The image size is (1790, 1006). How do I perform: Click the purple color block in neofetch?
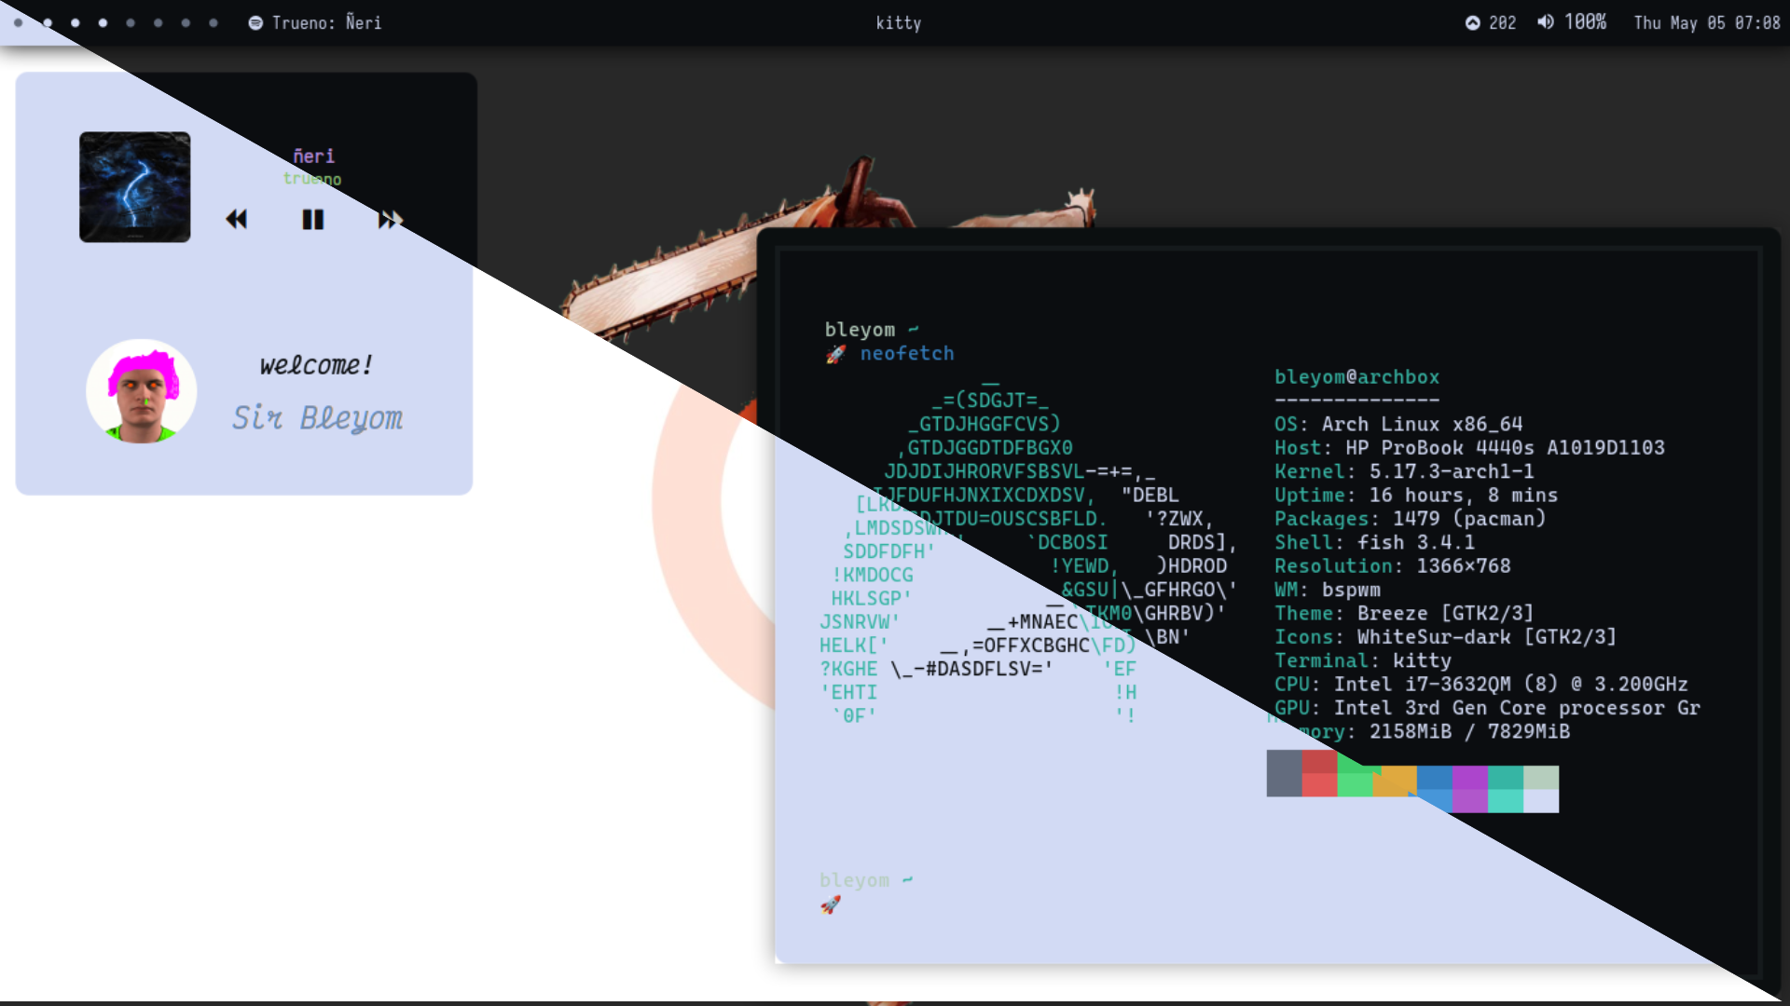[1469, 789]
